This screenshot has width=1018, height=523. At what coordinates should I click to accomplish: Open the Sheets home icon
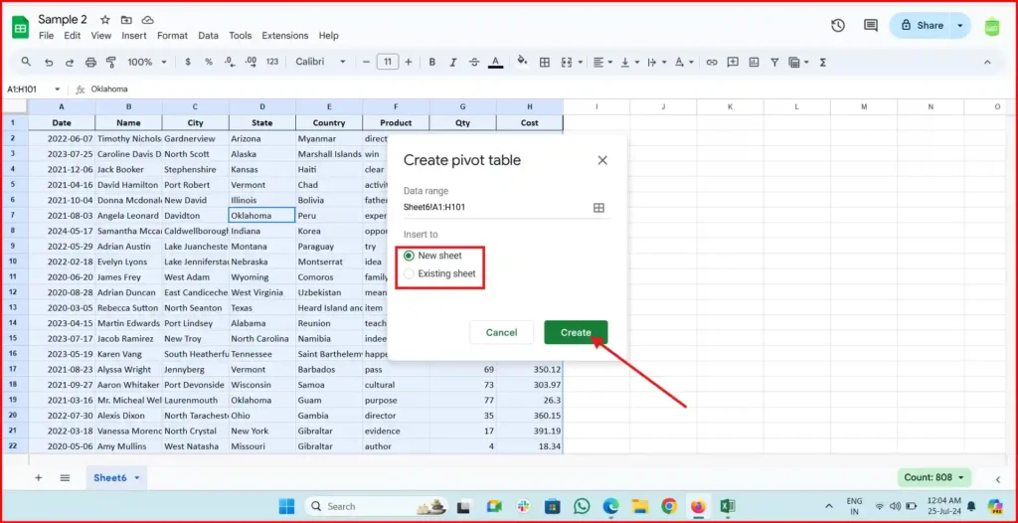pos(20,28)
